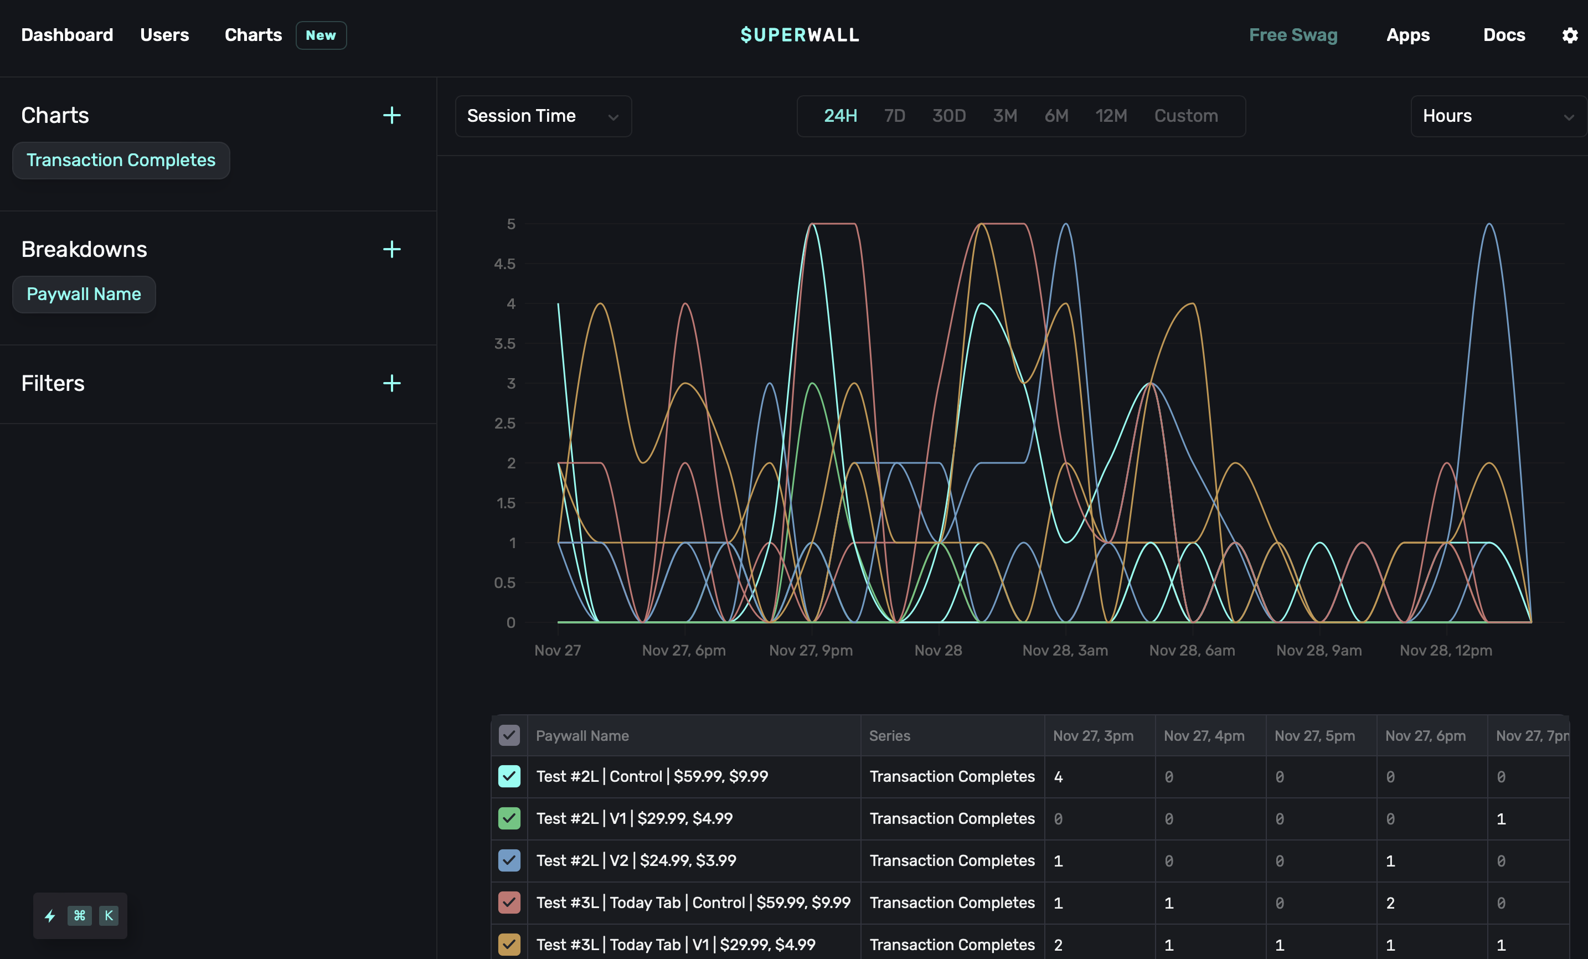Open Session Time dropdown
The image size is (1588, 959).
click(543, 116)
